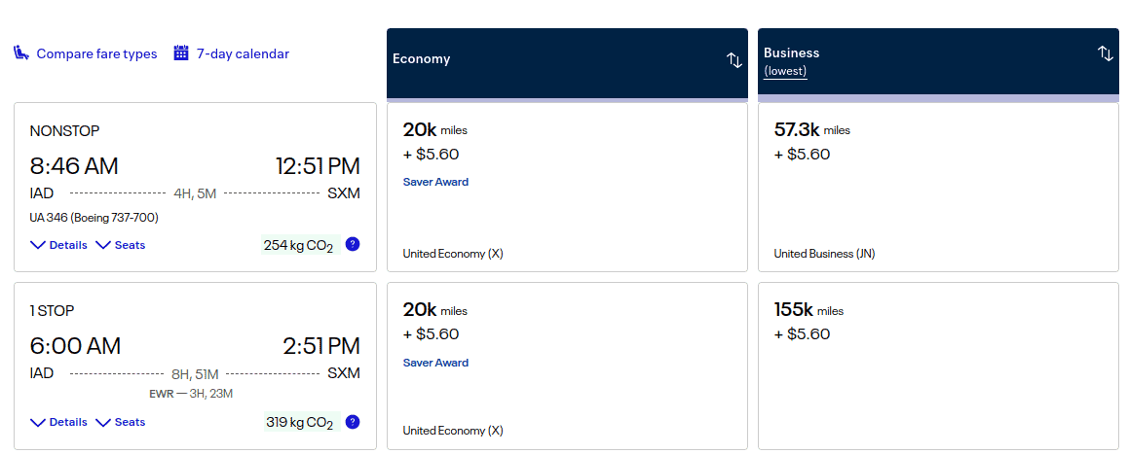Open CO2 info for the 319 kg flight

[x=353, y=422]
